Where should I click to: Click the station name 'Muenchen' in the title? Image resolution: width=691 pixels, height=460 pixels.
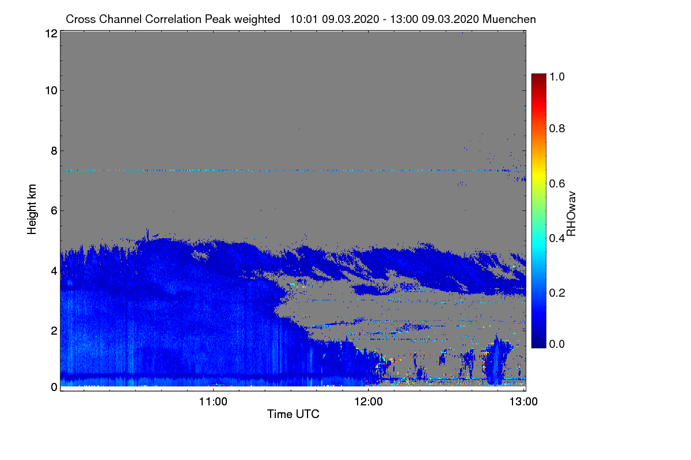510,20
